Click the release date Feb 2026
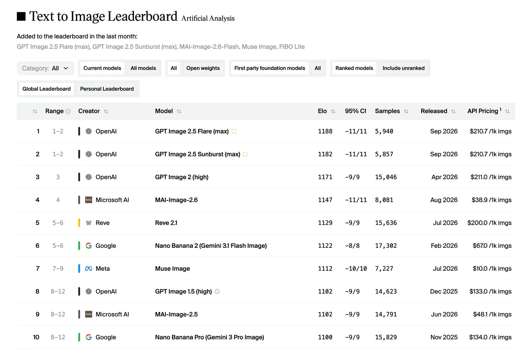 point(444,246)
